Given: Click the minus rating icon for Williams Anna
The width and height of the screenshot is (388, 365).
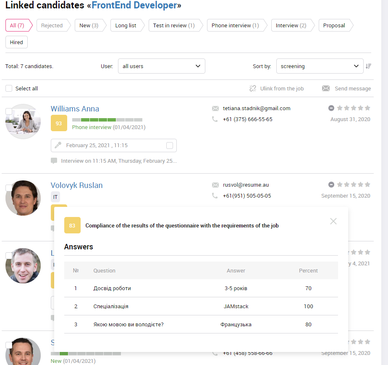Looking at the screenshot, I should [x=331, y=108].
